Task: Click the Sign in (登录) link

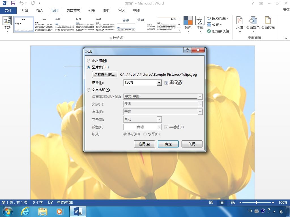Action: pos(286,9)
